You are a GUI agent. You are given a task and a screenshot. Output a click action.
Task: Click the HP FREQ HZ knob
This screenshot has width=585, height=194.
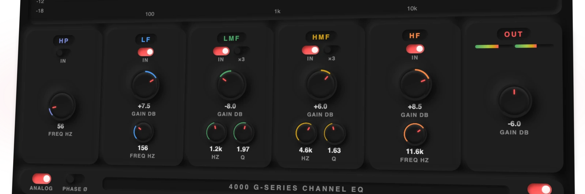(62, 106)
